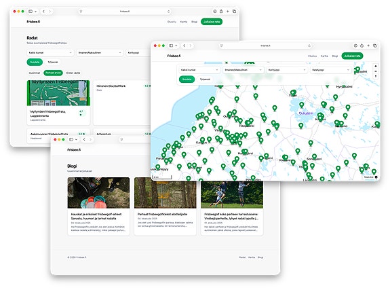Toggle the 'Uusimmat' sort pill
390x288 pixels.
(35, 73)
